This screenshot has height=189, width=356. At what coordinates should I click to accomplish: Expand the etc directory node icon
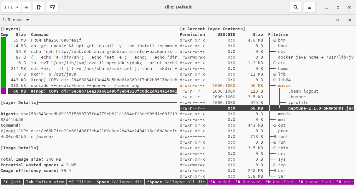pos(275,63)
